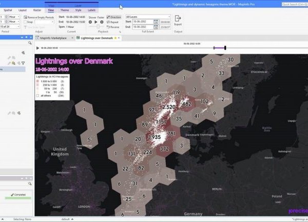The width and height of the screenshot is (308, 222).
Task: Play the map time slider
Action: [37, 48]
